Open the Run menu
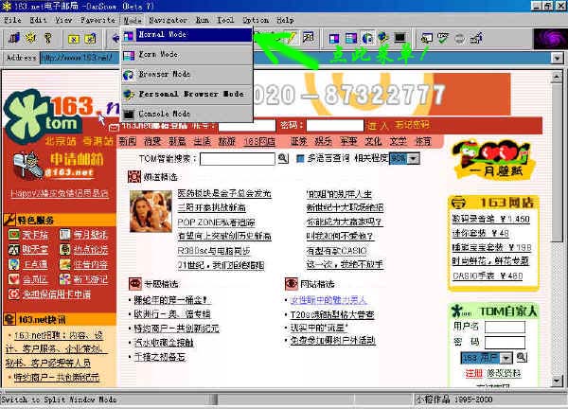The width and height of the screenshot is (568, 409). (203, 20)
